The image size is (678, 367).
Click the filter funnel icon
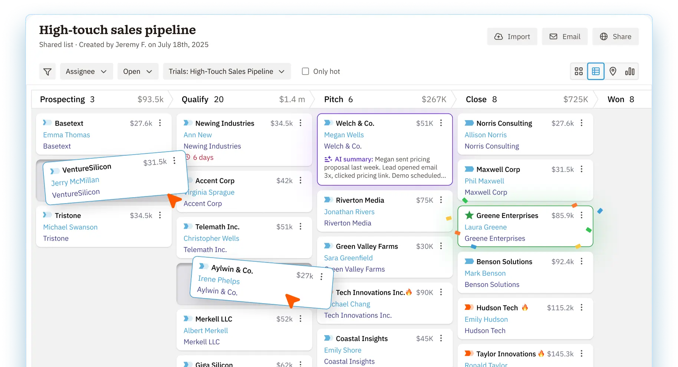[47, 72]
